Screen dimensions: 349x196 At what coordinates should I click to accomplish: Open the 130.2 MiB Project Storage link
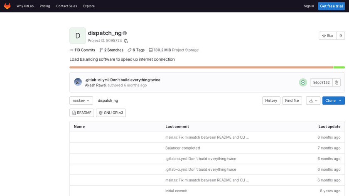[x=174, y=50]
